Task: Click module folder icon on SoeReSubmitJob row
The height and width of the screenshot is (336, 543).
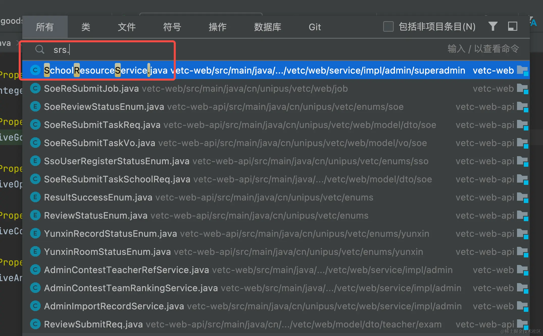Action: tap(522, 89)
